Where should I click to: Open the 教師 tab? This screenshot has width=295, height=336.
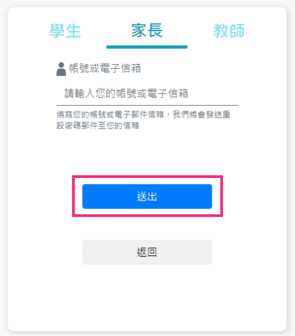229,31
